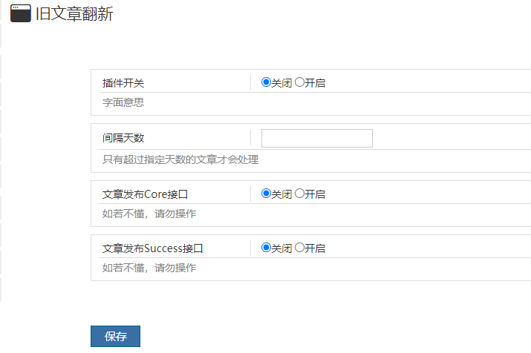Select 关闭 for 文章发布Core接口

[x=266, y=194]
